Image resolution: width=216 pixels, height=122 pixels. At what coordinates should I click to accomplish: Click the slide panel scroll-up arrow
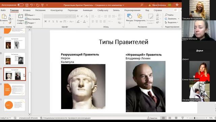click(x=30, y=30)
